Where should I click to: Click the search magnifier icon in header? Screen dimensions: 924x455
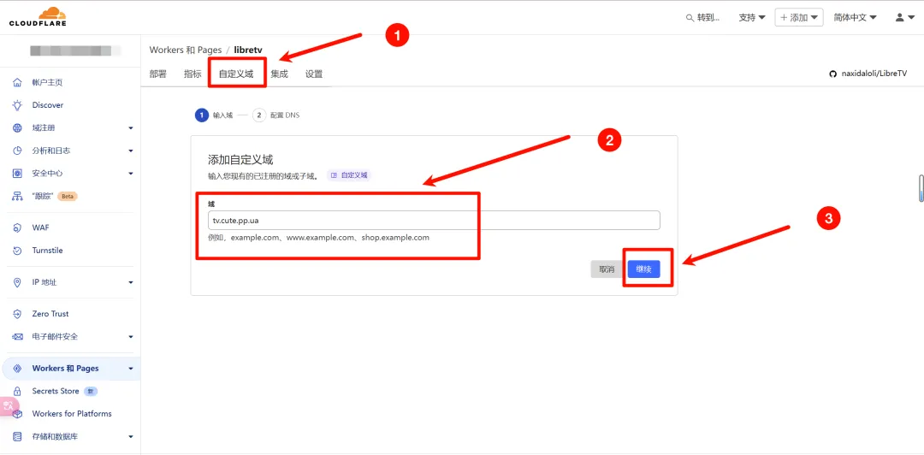[690, 18]
